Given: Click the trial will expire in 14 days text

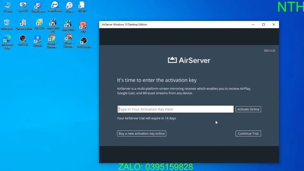Looking at the screenshot, I should point(147,118).
